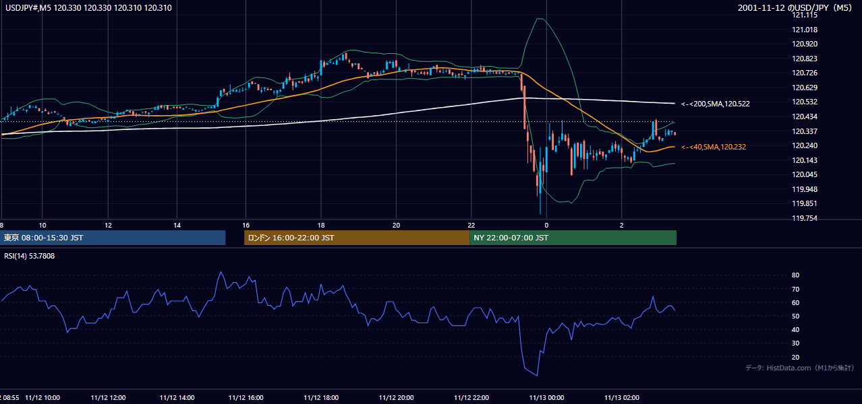The width and height of the screenshot is (862, 404).
Task: Click the RSI(14) 53.7808 indicator label
Action: [30, 257]
